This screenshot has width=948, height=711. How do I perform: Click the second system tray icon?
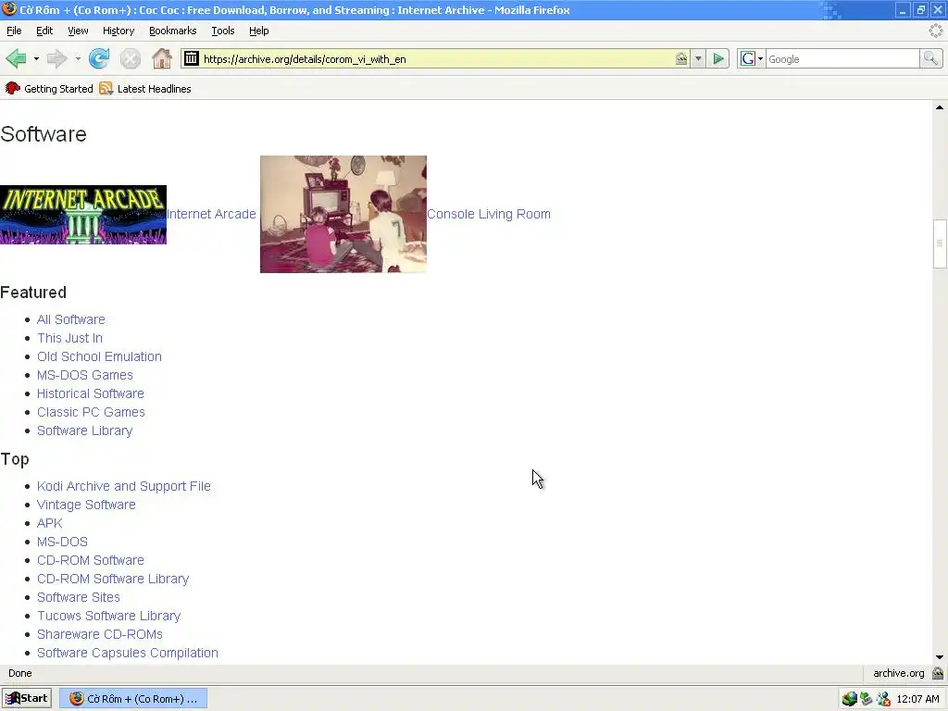[867, 699]
